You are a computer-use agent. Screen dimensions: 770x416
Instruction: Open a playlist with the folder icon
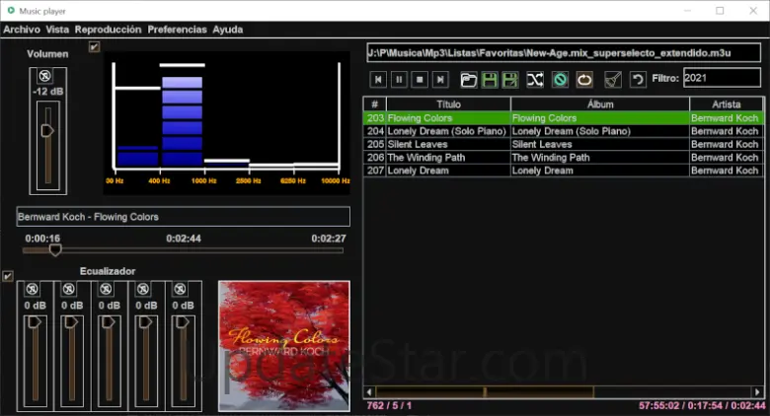click(x=469, y=79)
